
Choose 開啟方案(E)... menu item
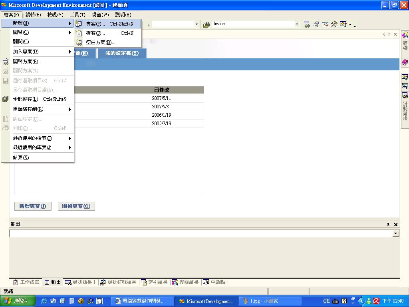[x=38, y=62]
